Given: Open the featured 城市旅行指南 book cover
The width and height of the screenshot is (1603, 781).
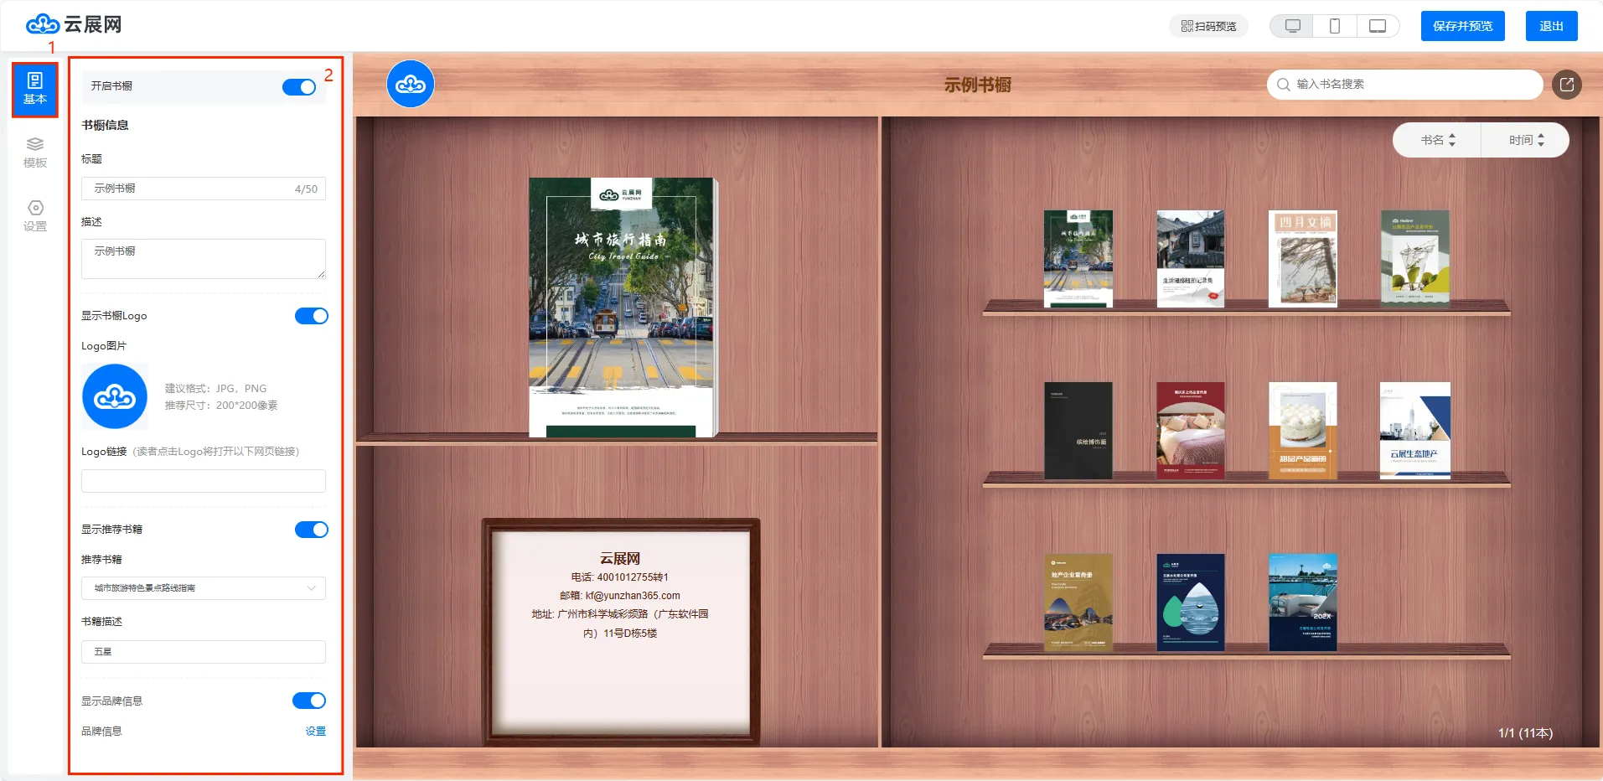Looking at the screenshot, I should [622, 307].
